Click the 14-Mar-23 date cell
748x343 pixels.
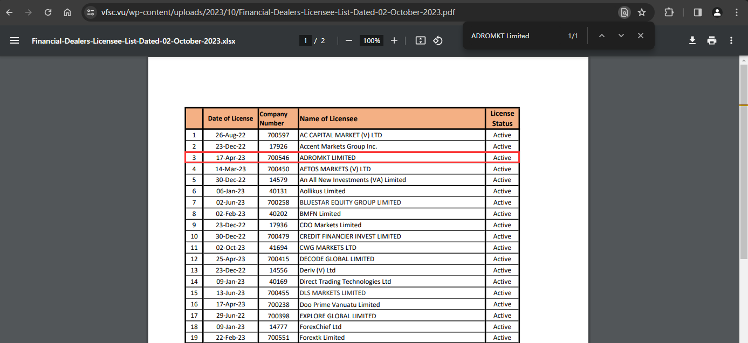pos(230,169)
